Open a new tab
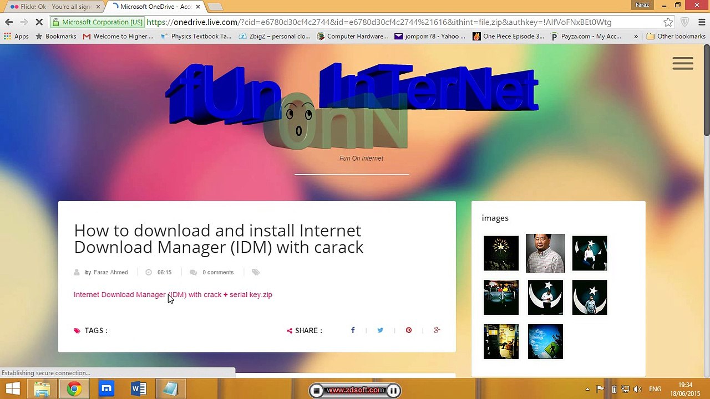Viewport: 710px width, 399px height. tap(215, 7)
